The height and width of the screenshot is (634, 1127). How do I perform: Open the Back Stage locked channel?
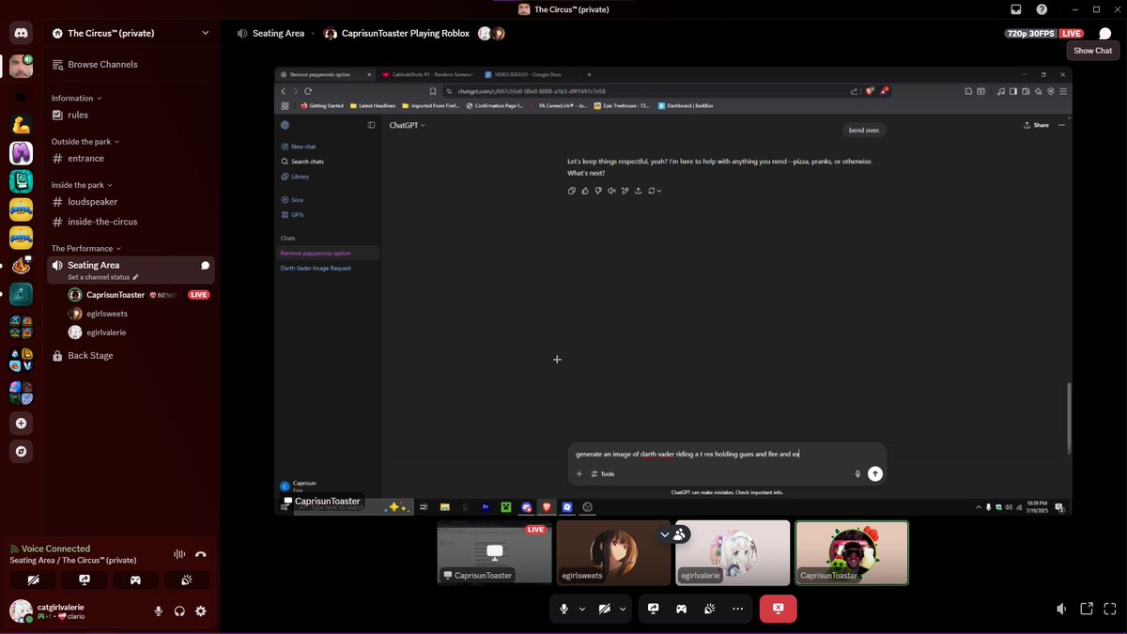131,356
